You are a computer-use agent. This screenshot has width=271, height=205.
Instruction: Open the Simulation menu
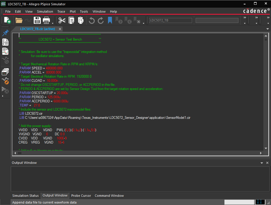[x=45, y=11]
